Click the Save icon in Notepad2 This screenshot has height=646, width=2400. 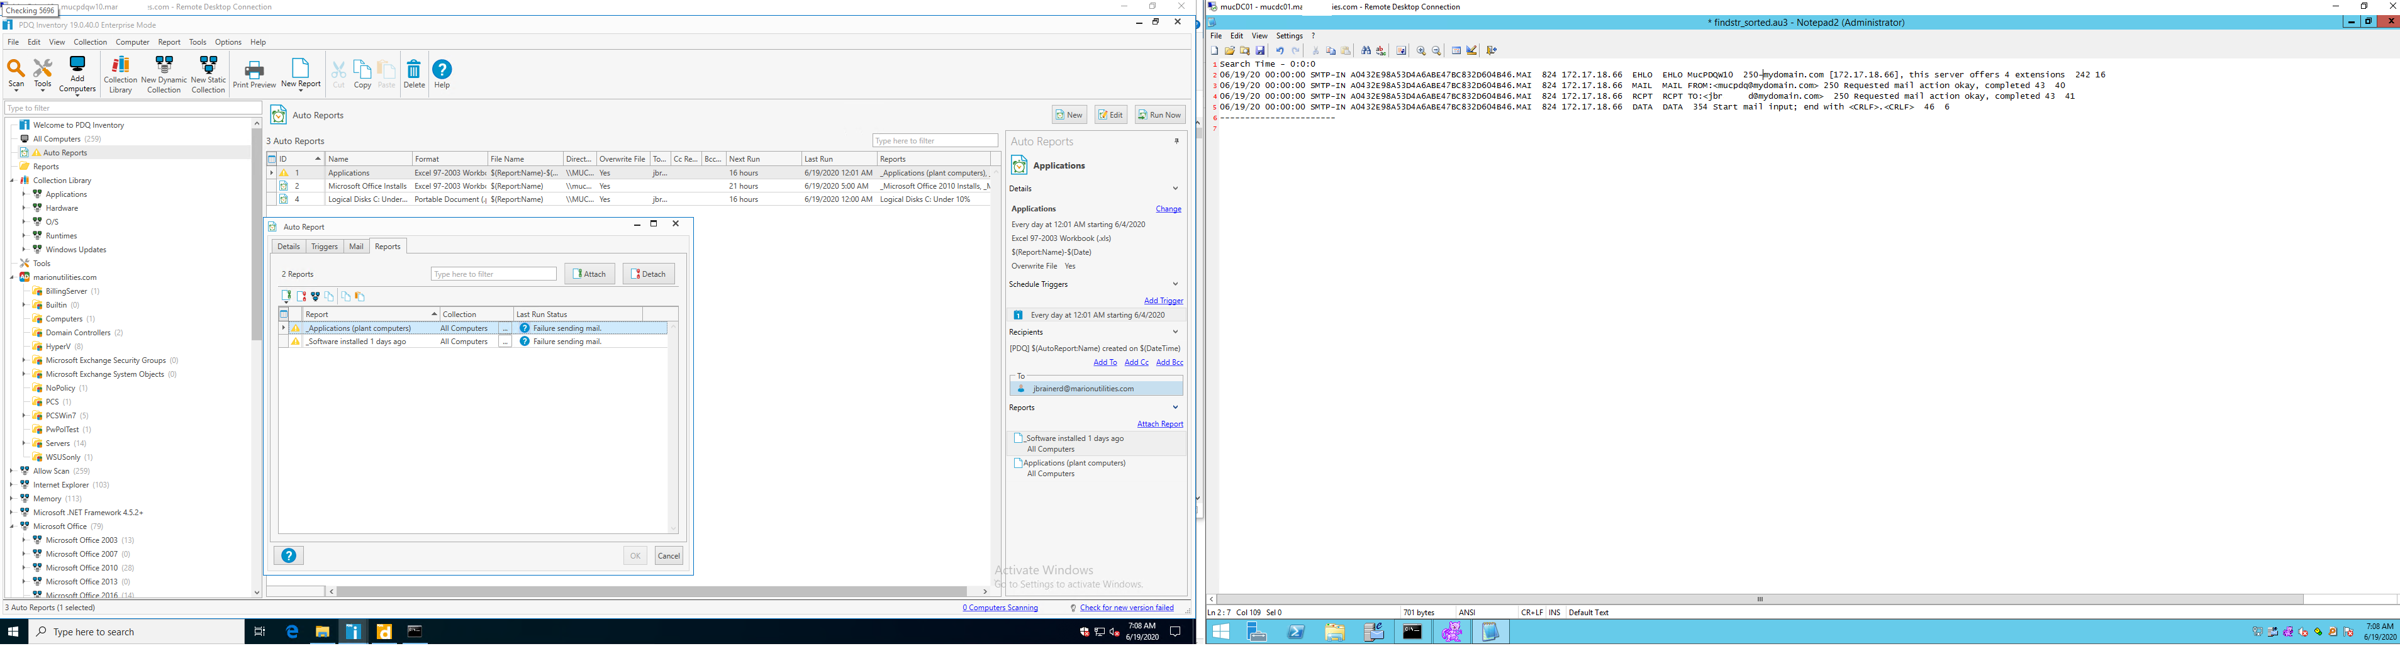point(1261,52)
